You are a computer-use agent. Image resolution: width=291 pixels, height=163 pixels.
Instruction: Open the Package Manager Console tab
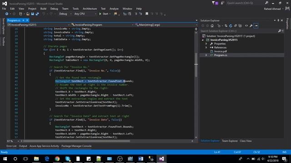pos(76,146)
